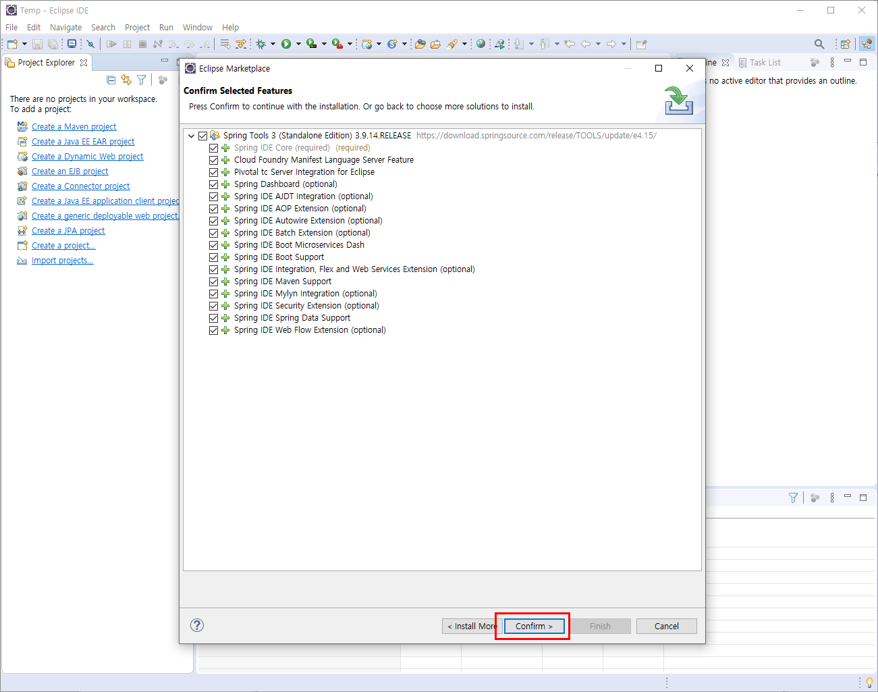Open the terminal console toolbar icon

coord(72,44)
